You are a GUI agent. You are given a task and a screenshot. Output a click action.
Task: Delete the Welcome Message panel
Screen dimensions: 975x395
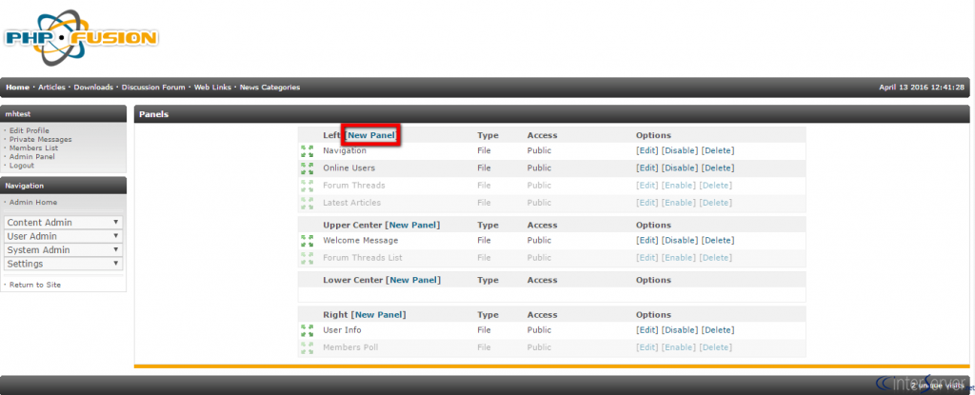[x=718, y=240]
